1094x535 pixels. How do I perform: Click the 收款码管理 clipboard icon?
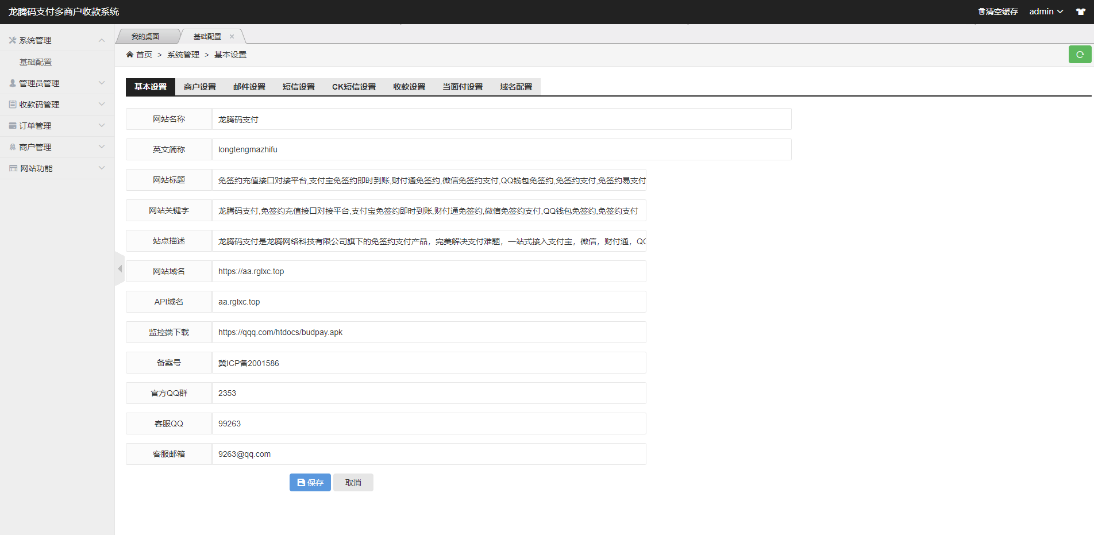point(11,104)
